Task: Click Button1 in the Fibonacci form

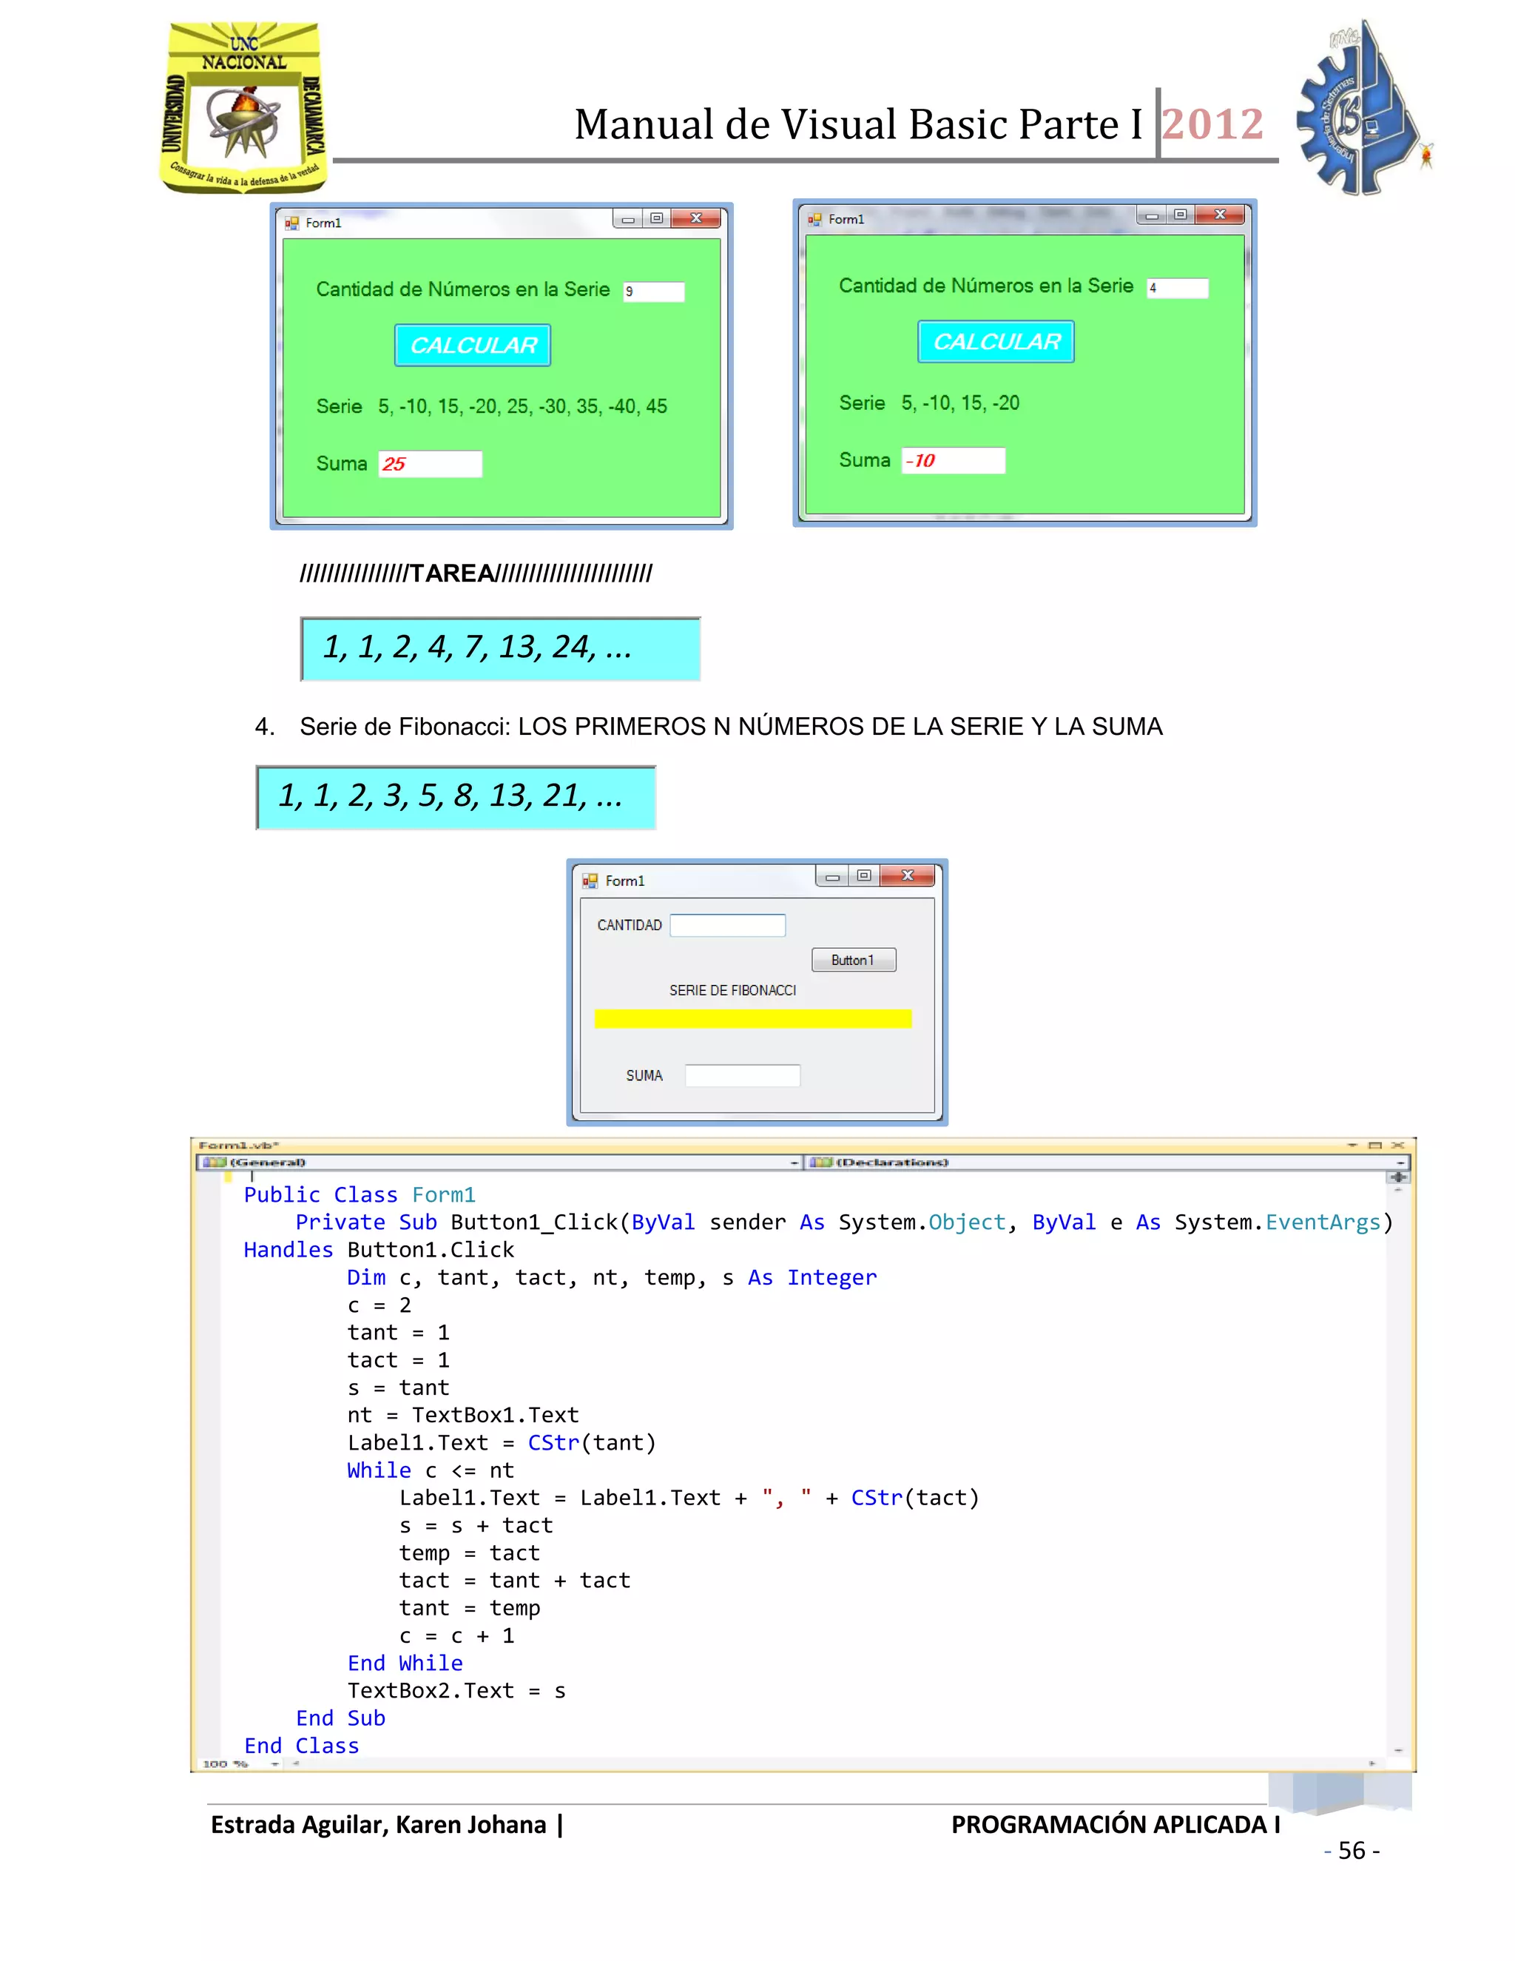Action: pos(854,960)
